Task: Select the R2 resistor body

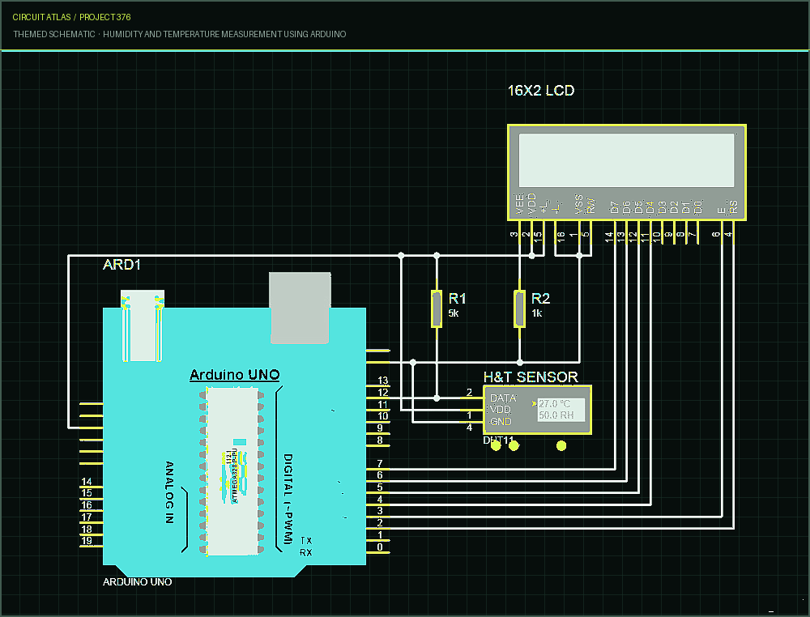Action: (520, 308)
